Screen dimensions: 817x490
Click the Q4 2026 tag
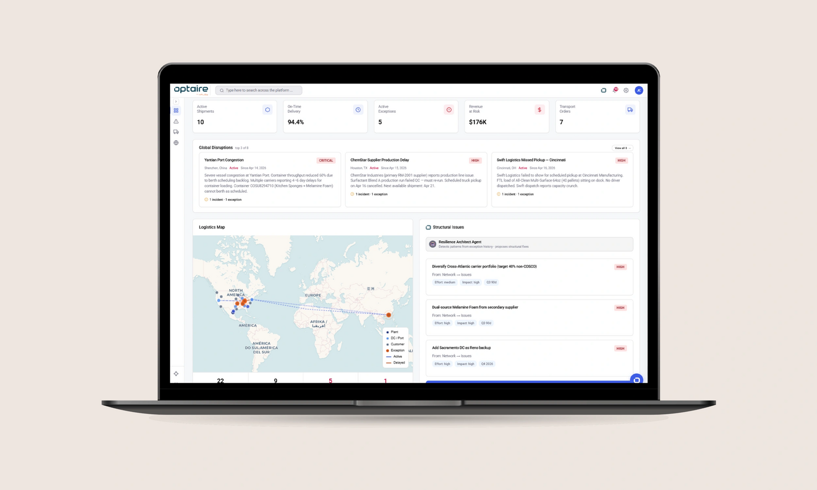tap(487, 364)
